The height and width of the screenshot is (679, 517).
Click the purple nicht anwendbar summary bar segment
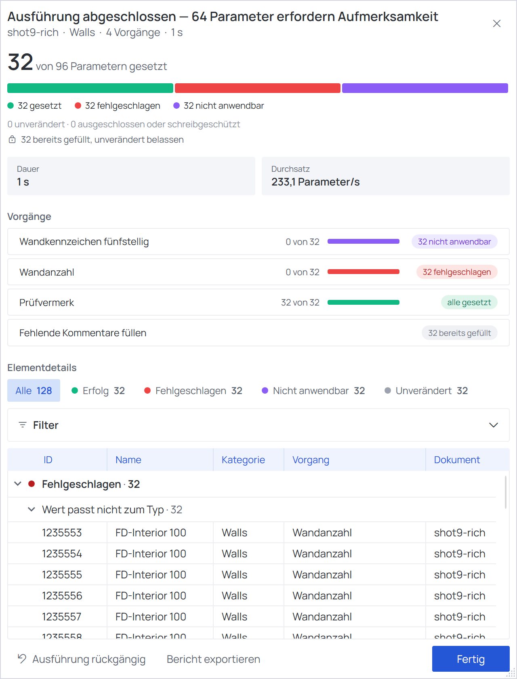pyautogui.click(x=425, y=88)
